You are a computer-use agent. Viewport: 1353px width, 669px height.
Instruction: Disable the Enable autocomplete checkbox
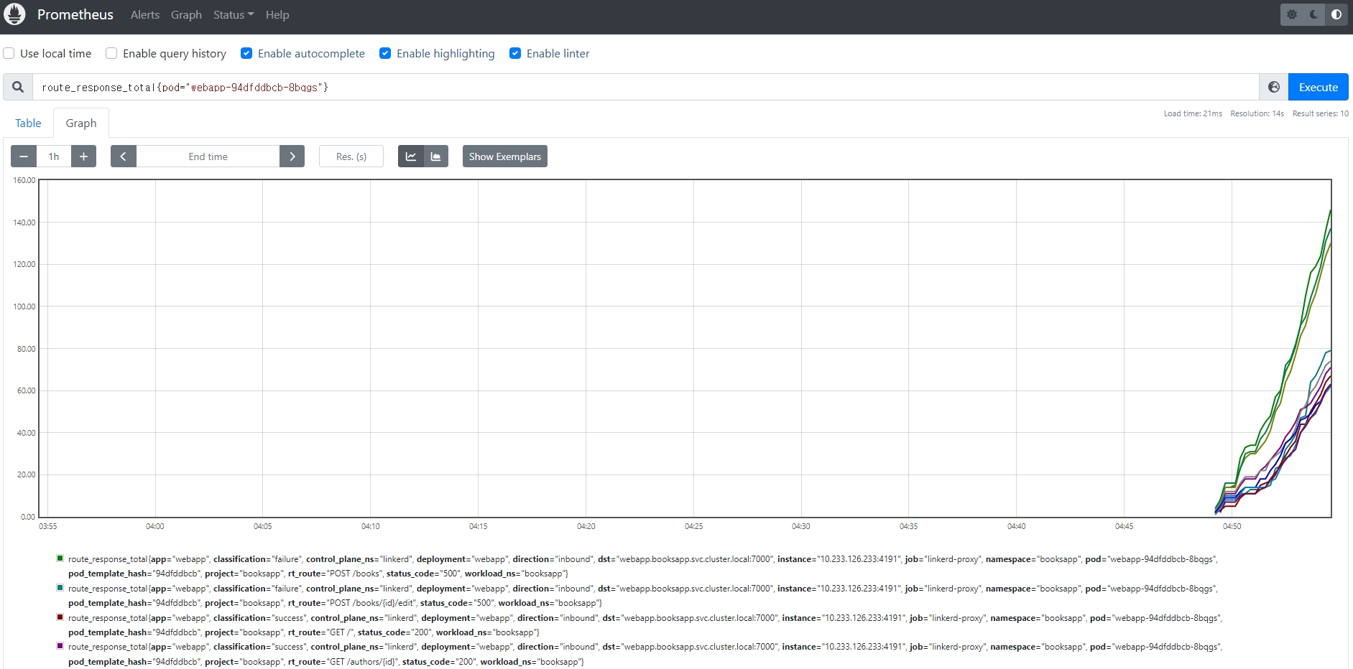pos(246,53)
